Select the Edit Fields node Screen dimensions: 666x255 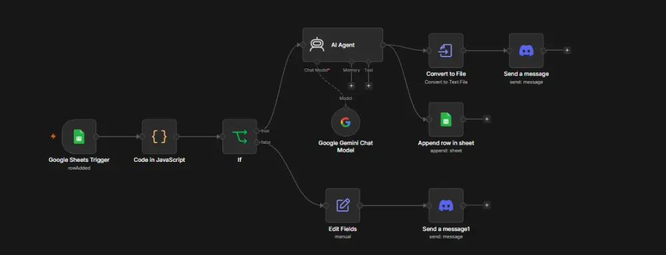(343, 205)
